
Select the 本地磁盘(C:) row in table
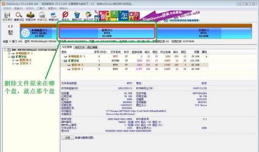pos(134,57)
